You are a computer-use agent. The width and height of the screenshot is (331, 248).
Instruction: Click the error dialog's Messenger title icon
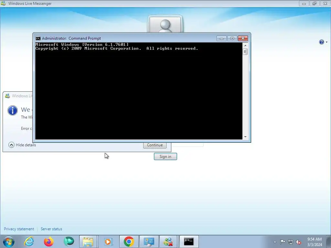(x=7, y=96)
